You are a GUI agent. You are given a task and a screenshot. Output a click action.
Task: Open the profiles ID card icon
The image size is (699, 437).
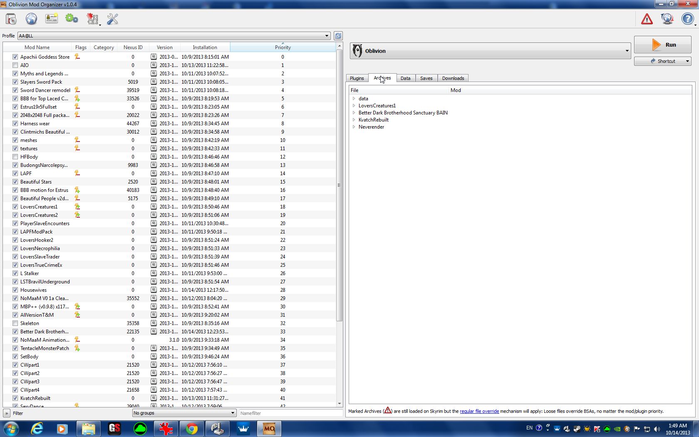pyautogui.click(x=52, y=19)
